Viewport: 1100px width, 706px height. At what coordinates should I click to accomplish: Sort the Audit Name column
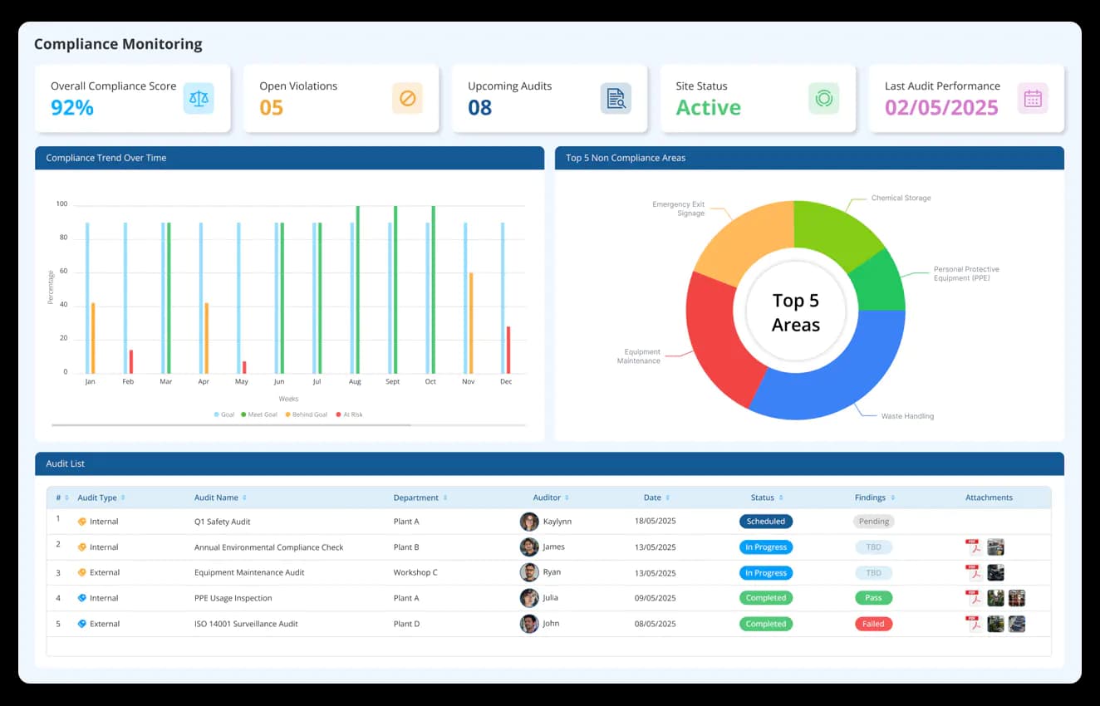tap(242, 497)
